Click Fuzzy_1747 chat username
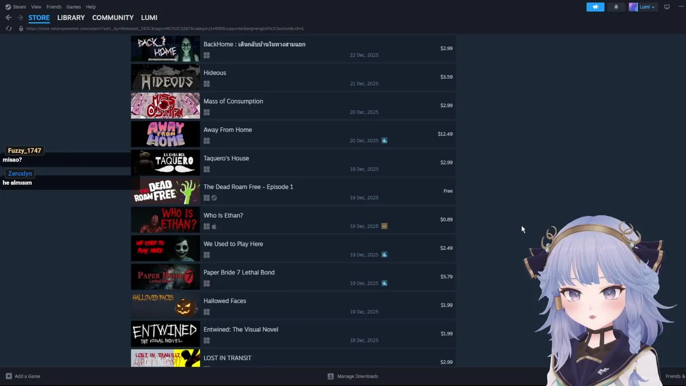Screen dimensions: 686x386 pyautogui.click(x=25, y=151)
